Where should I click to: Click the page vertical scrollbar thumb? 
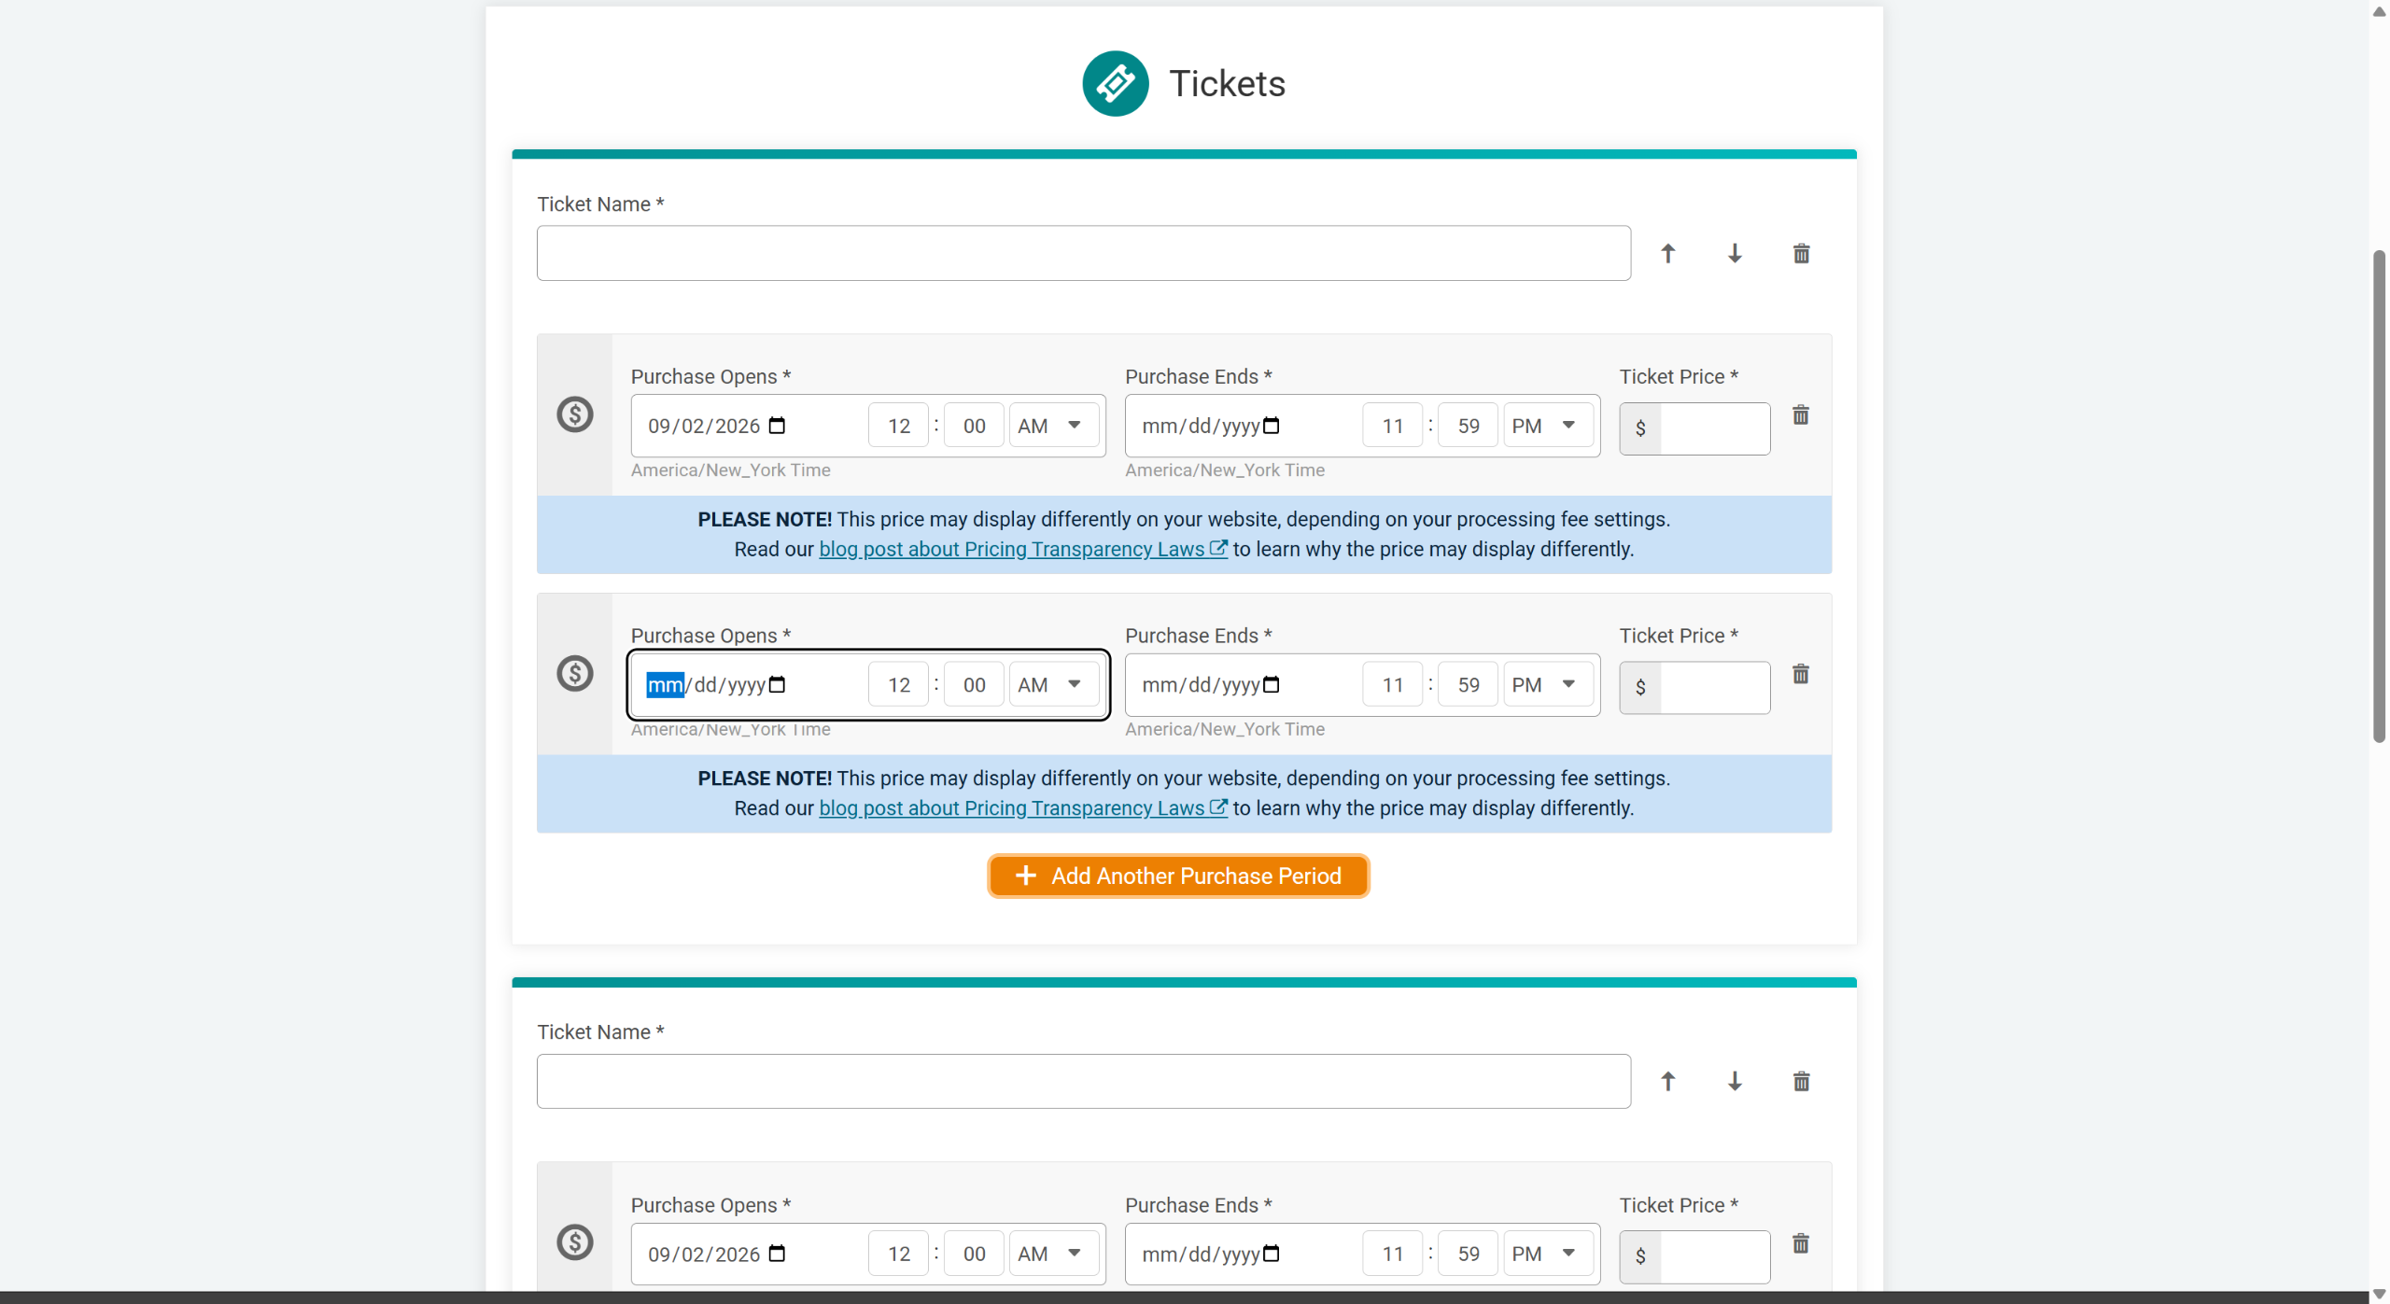click(2380, 497)
